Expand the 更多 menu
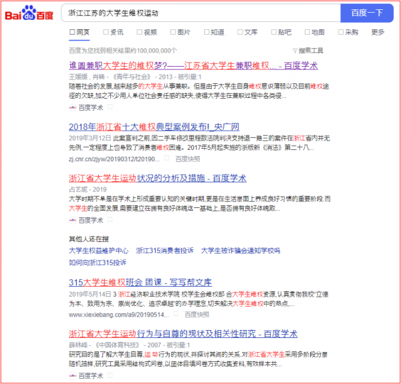This screenshot has width=401, height=384. (378, 33)
